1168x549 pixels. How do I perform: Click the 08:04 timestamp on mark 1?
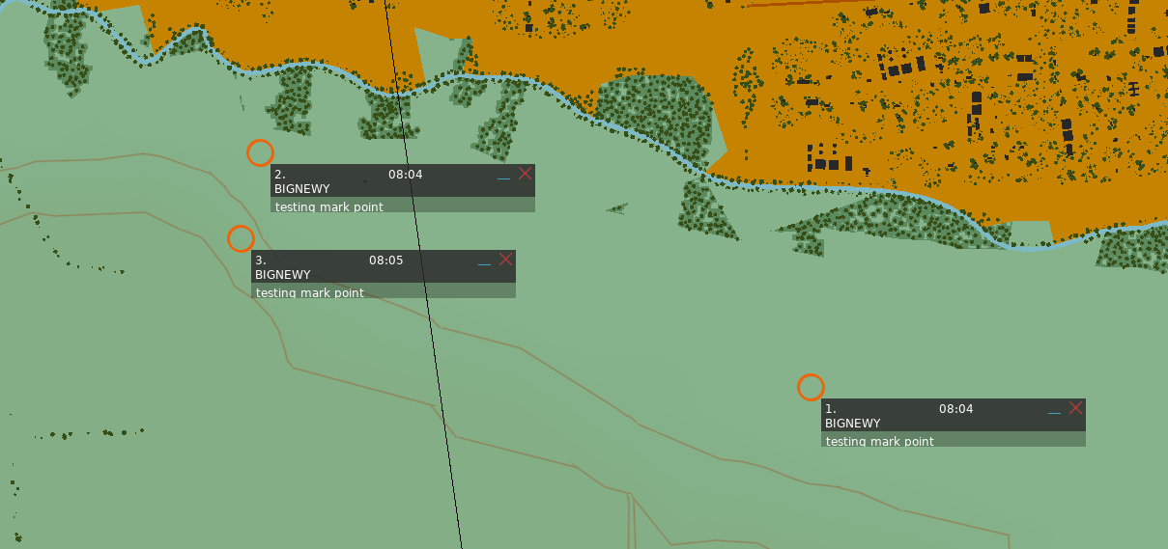coord(956,409)
